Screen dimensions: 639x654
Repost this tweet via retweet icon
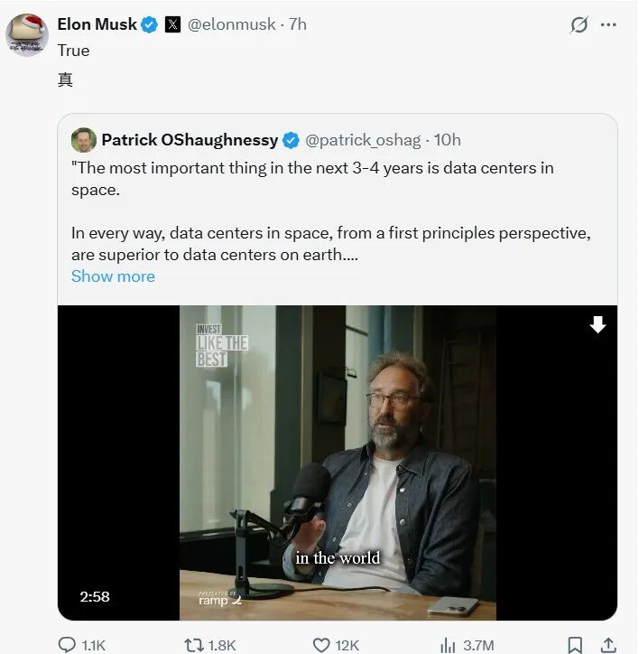point(193,645)
